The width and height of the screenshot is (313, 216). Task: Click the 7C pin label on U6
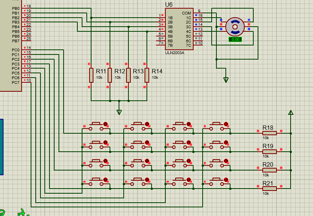[x=189, y=45]
